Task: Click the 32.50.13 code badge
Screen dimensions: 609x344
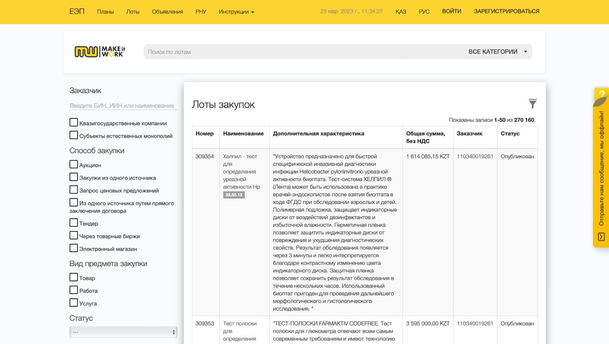Action: click(x=234, y=195)
